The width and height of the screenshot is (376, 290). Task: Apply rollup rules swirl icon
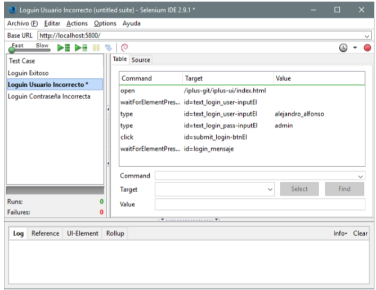click(124, 47)
